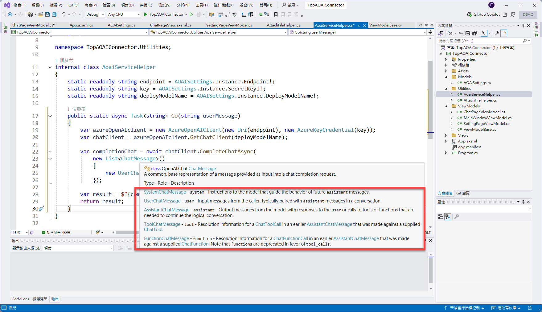Click the Find in Files folder-search icon
This screenshot has height=312, width=542.
211,14
